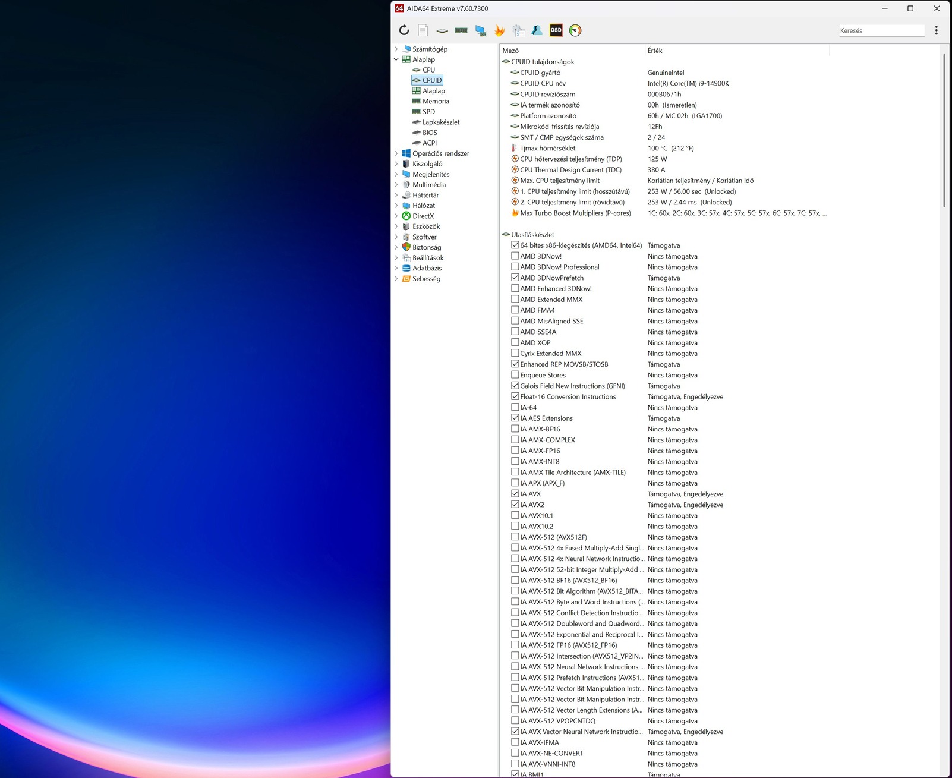Open the Memória tree item
The width and height of the screenshot is (952, 778).
click(436, 101)
